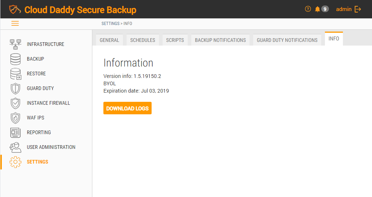Select the Restore sidebar label

tap(36, 74)
